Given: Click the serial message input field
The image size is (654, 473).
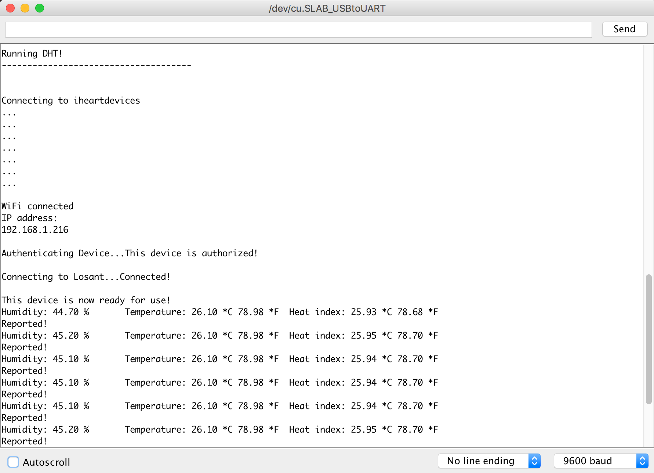Looking at the screenshot, I should [298, 29].
